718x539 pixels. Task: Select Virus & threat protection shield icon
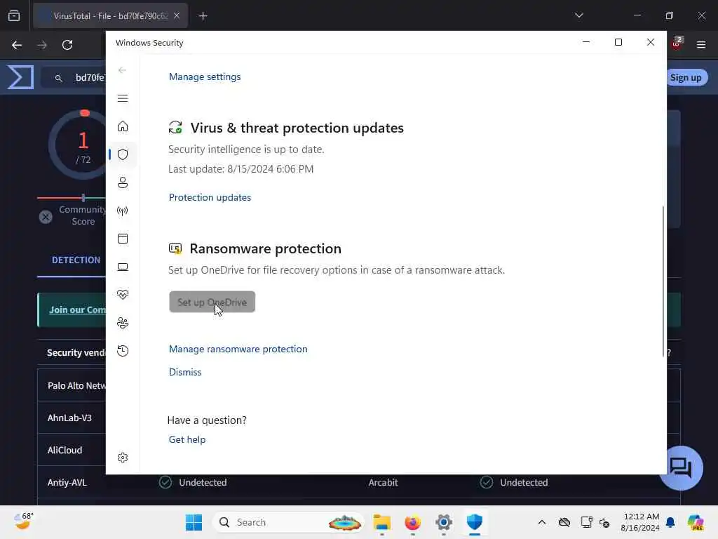[123, 154]
